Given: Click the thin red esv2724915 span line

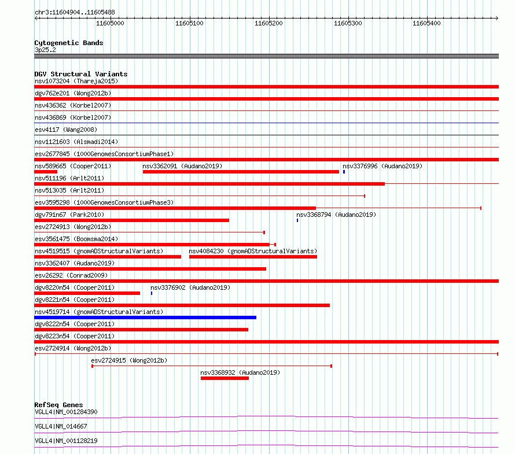Looking at the screenshot, I should [212, 366].
